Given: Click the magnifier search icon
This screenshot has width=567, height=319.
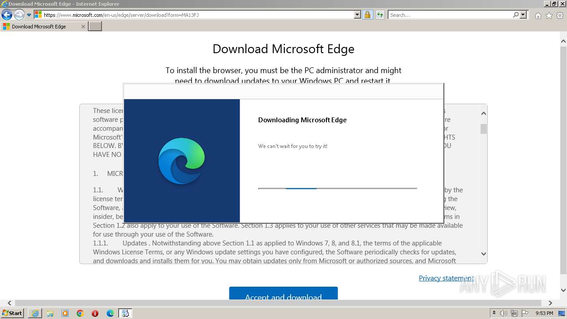Looking at the screenshot, I should [516, 15].
